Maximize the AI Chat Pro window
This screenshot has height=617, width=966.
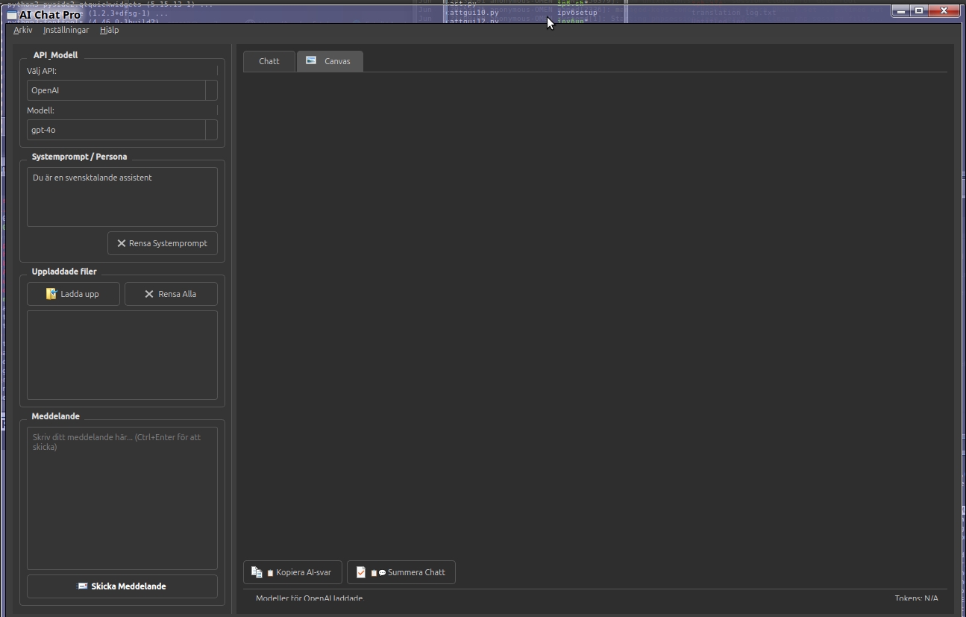pos(919,10)
